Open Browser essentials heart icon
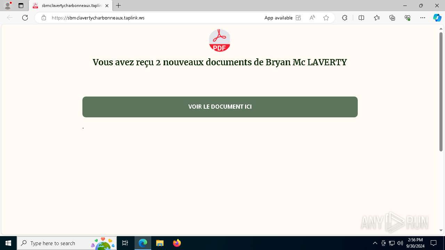 (407, 18)
